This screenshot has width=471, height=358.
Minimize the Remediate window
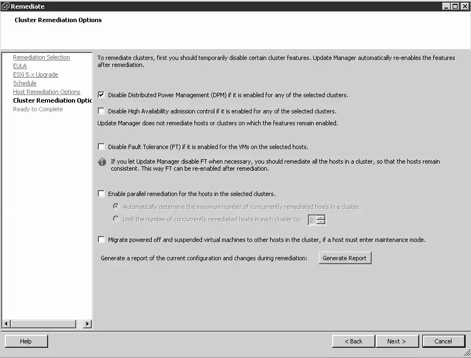point(446,6)
